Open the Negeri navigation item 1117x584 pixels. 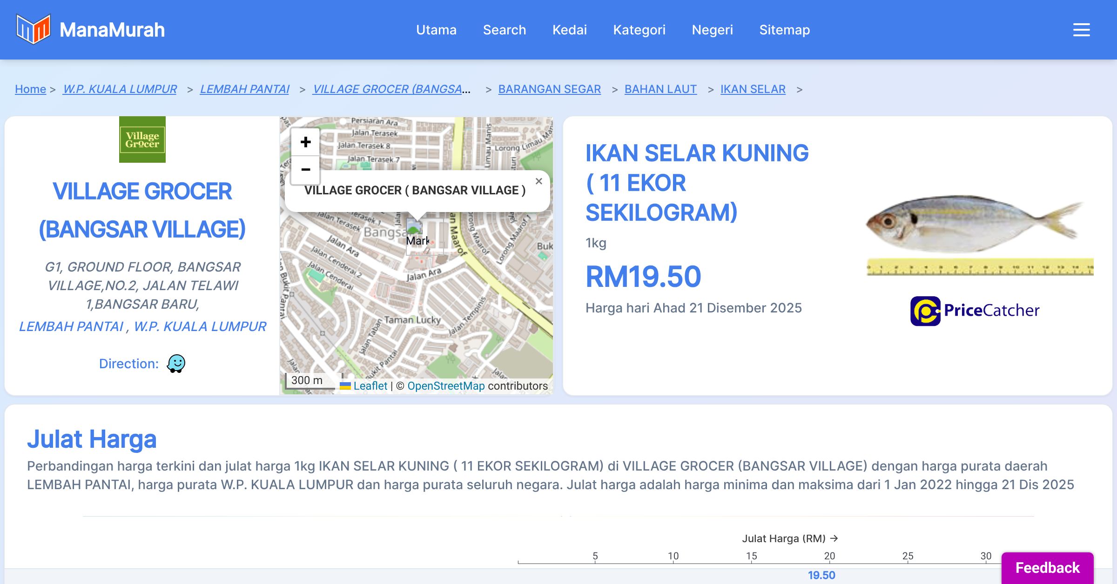(x=712, y=30)
